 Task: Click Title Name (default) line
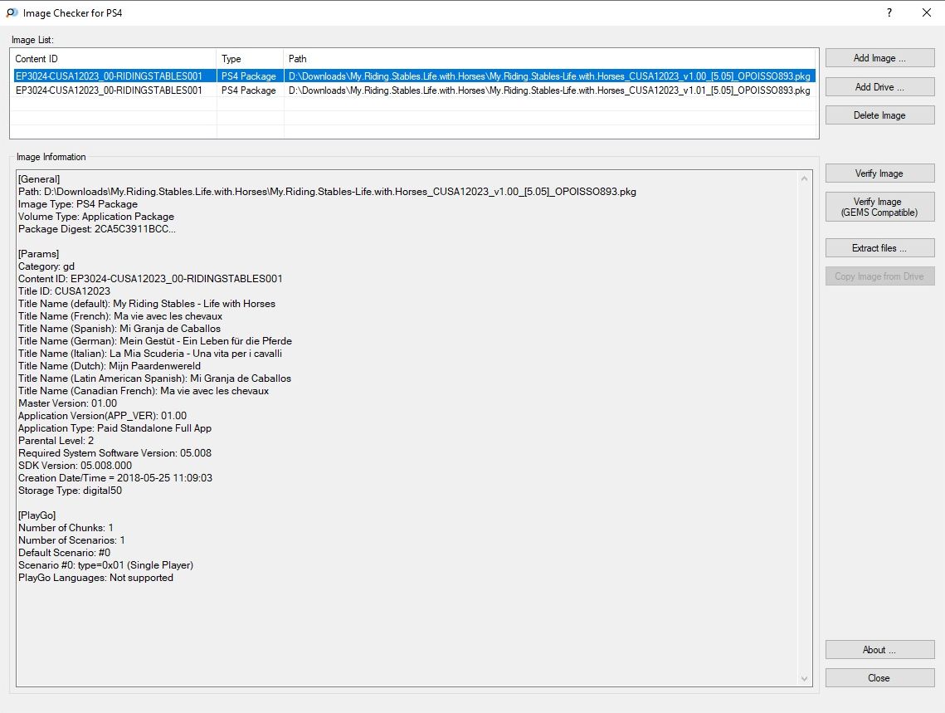[x=147, y=304]
